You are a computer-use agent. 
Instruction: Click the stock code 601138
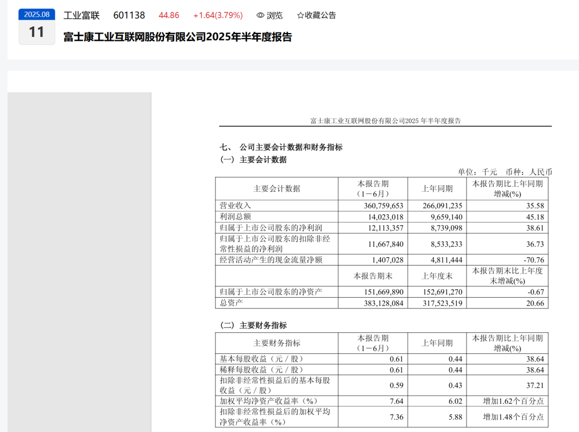(x=129, y=16)
